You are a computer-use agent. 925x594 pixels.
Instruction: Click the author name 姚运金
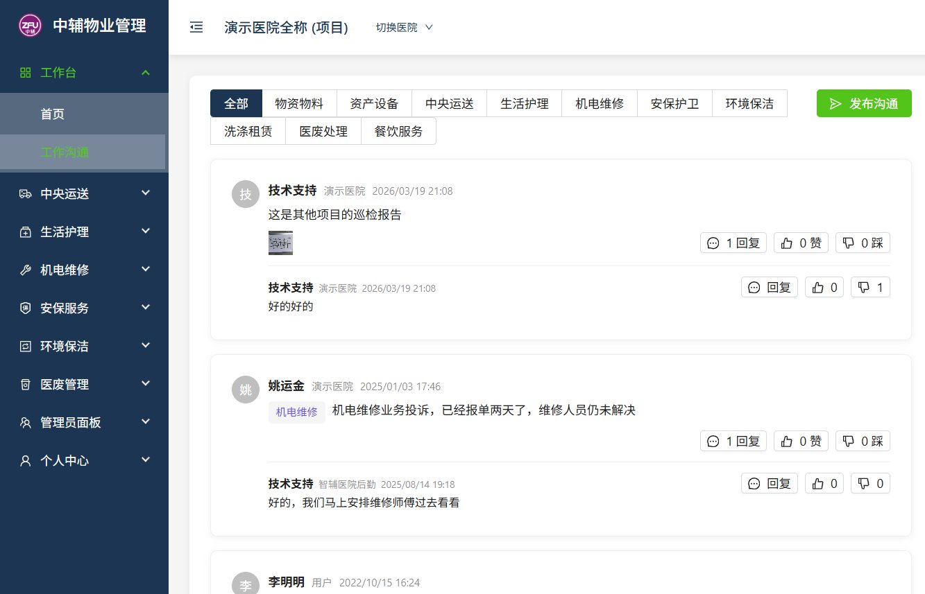point(287,386)
